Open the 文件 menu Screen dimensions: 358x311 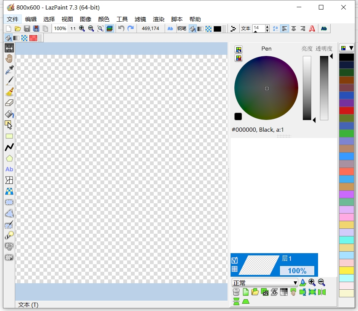click(x=13, y=19)
